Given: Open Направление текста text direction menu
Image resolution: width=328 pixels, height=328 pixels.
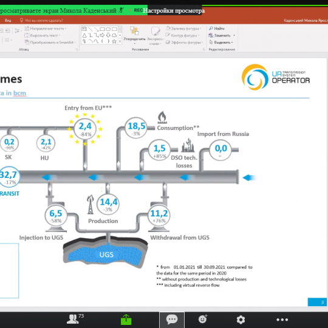Looking at the screenshot, I should (46, 28).
